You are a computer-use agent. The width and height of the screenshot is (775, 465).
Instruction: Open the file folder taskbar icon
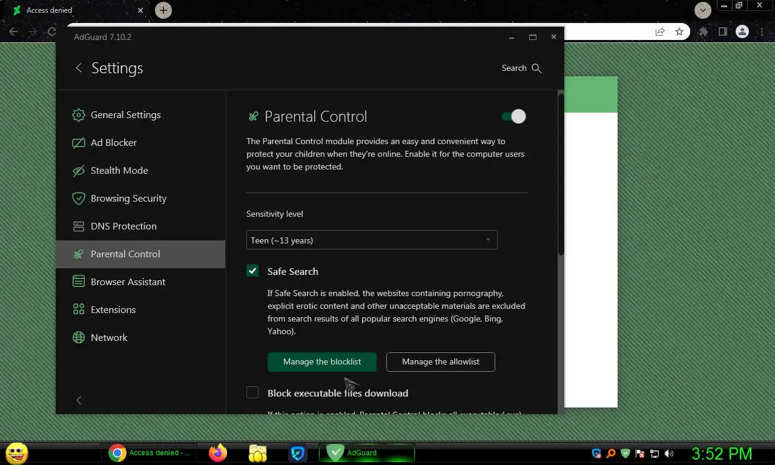coord(258,453)
